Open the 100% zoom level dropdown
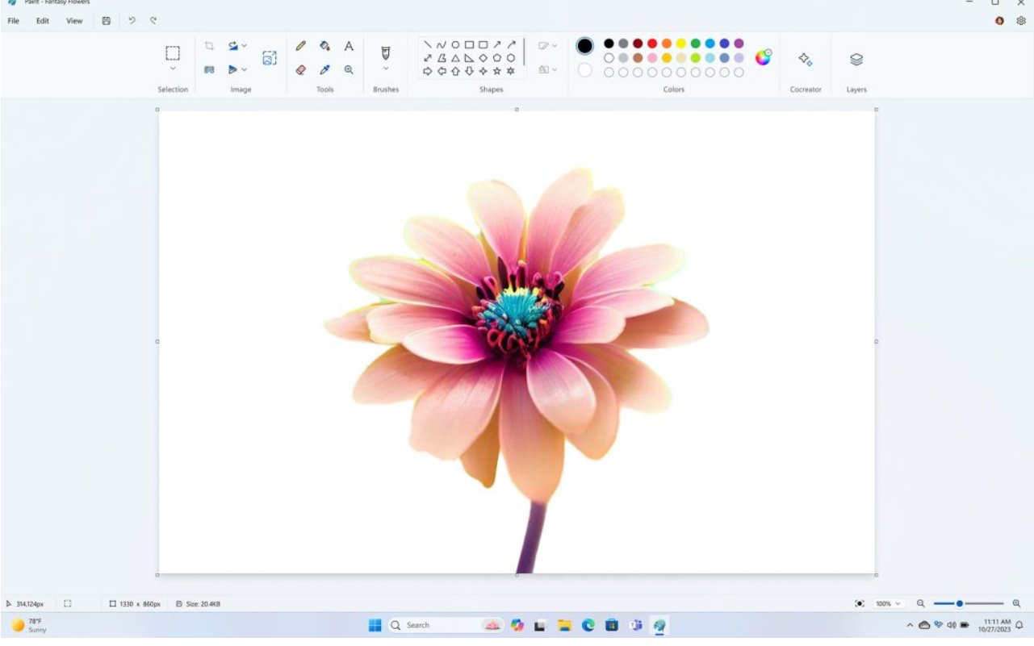Screen dimensions: 1034x646 [889, 603]
